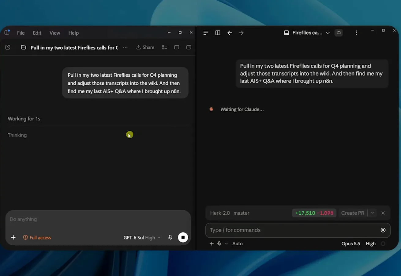This screenshot has width=401, height=276.
Task: Click the circle indicator beside High
Action: coord(383,243)
